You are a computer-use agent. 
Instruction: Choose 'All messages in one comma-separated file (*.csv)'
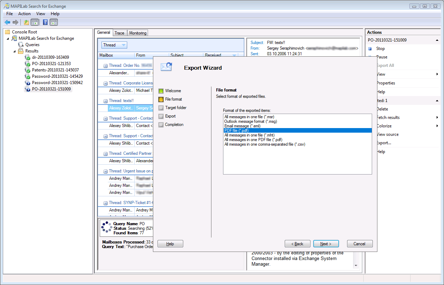coord(297,144)
